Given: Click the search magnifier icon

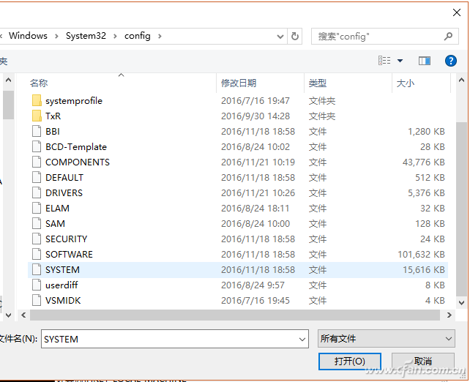Looking at the screenshot, I should point(448,37).
